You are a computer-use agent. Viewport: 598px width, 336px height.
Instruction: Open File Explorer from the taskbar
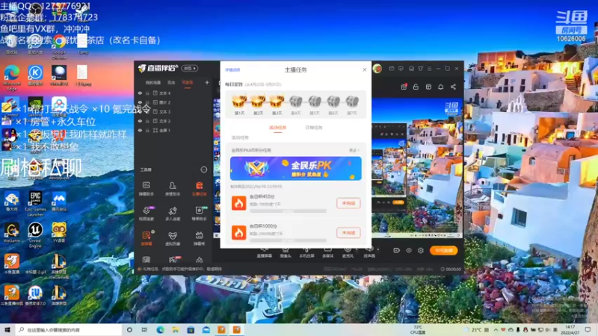pos(176,329)
